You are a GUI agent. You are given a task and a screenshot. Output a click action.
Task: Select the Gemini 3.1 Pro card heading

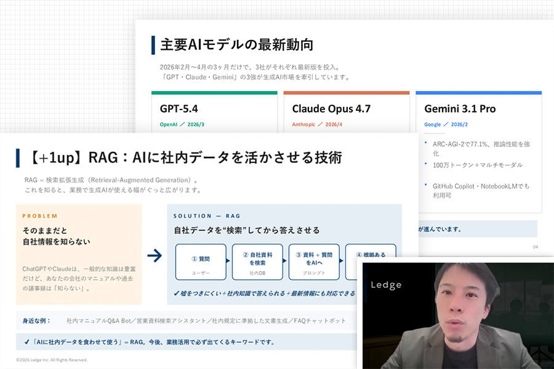[460, 109]
